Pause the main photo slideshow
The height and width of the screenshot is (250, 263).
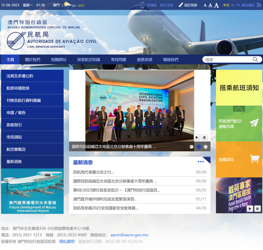coord(204,137)
